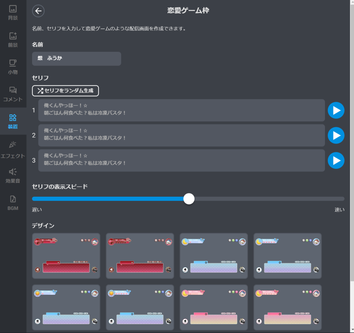Switch to the BGM sidebar tab
This screenshot has height=333, width=354.
click(x=13, y=203)
